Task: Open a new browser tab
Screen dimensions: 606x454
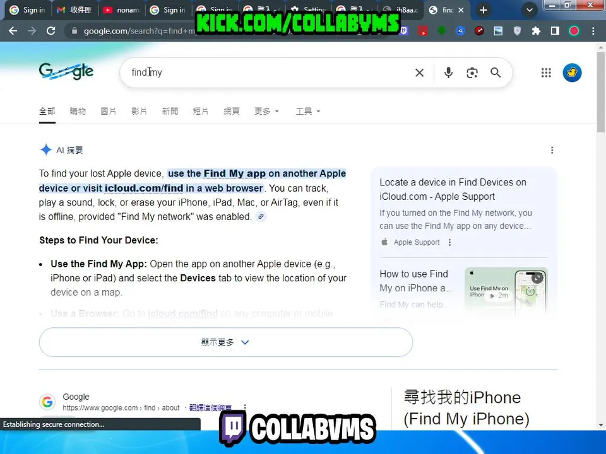Action: tap(483, 10)
